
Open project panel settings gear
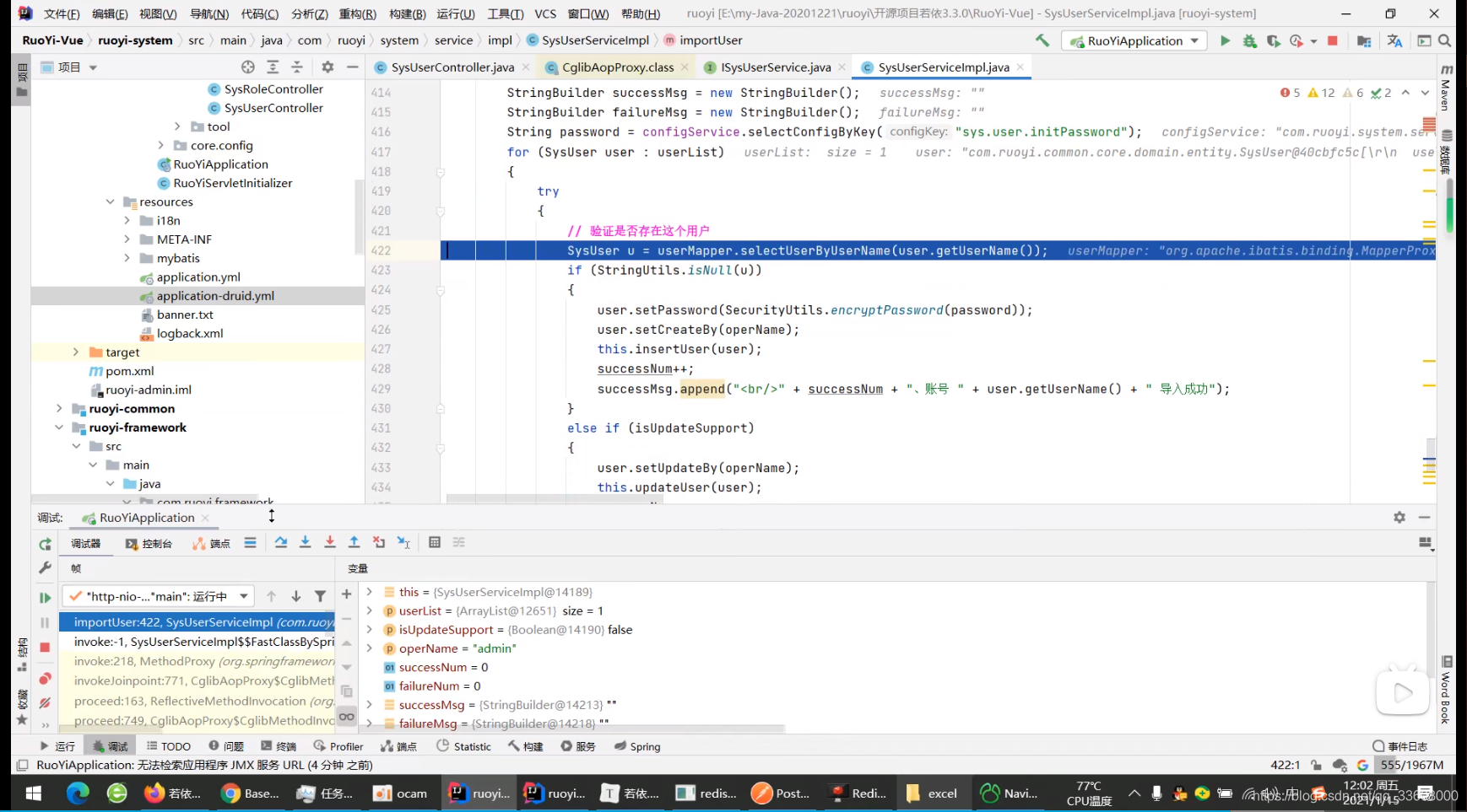click(x=328, y=67)
